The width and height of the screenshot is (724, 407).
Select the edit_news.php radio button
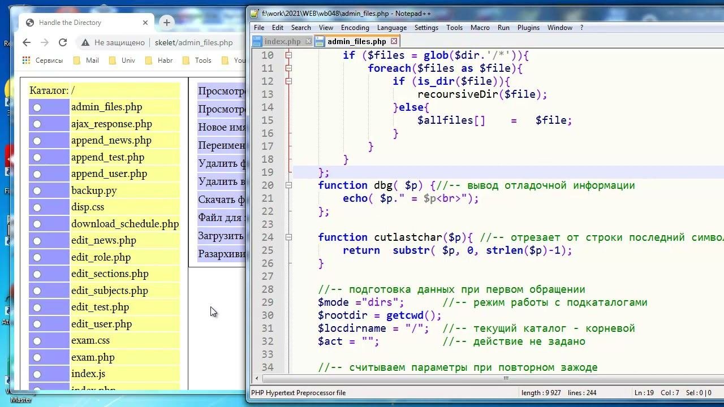37,241
